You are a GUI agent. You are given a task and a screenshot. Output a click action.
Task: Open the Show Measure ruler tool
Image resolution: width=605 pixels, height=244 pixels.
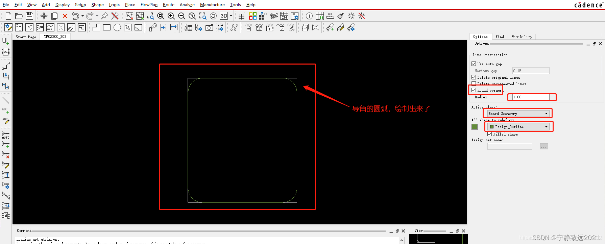coord(330,16)
